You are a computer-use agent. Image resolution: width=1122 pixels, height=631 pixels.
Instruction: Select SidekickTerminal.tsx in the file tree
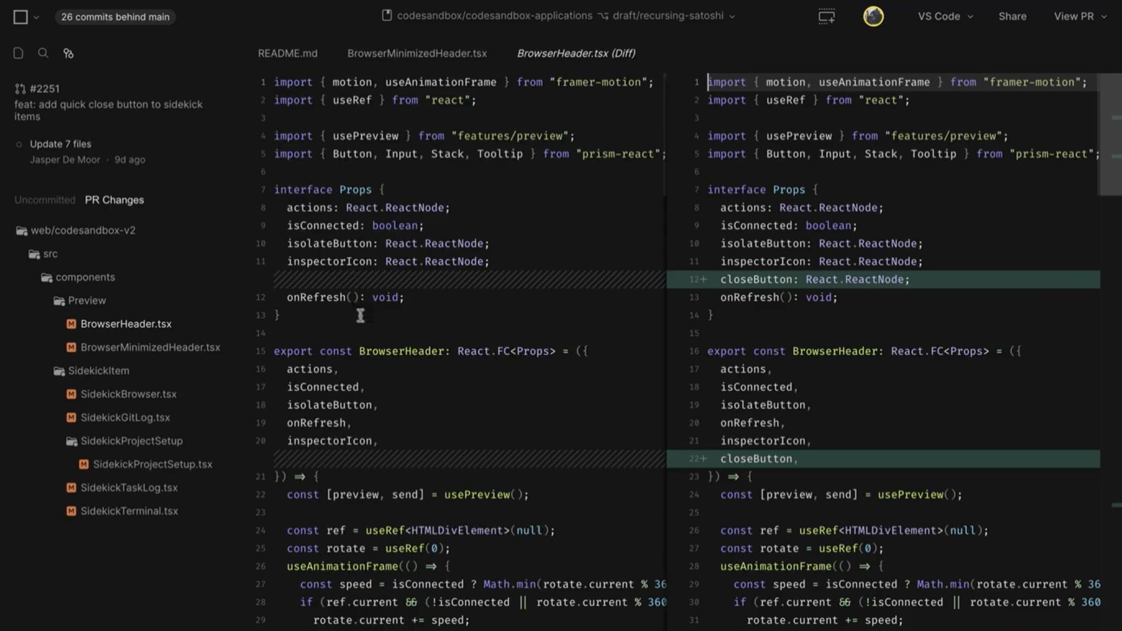tap(129, 511)
